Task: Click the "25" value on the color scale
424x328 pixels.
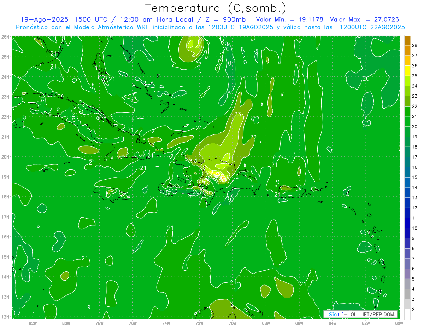Action: coord(414,76)
